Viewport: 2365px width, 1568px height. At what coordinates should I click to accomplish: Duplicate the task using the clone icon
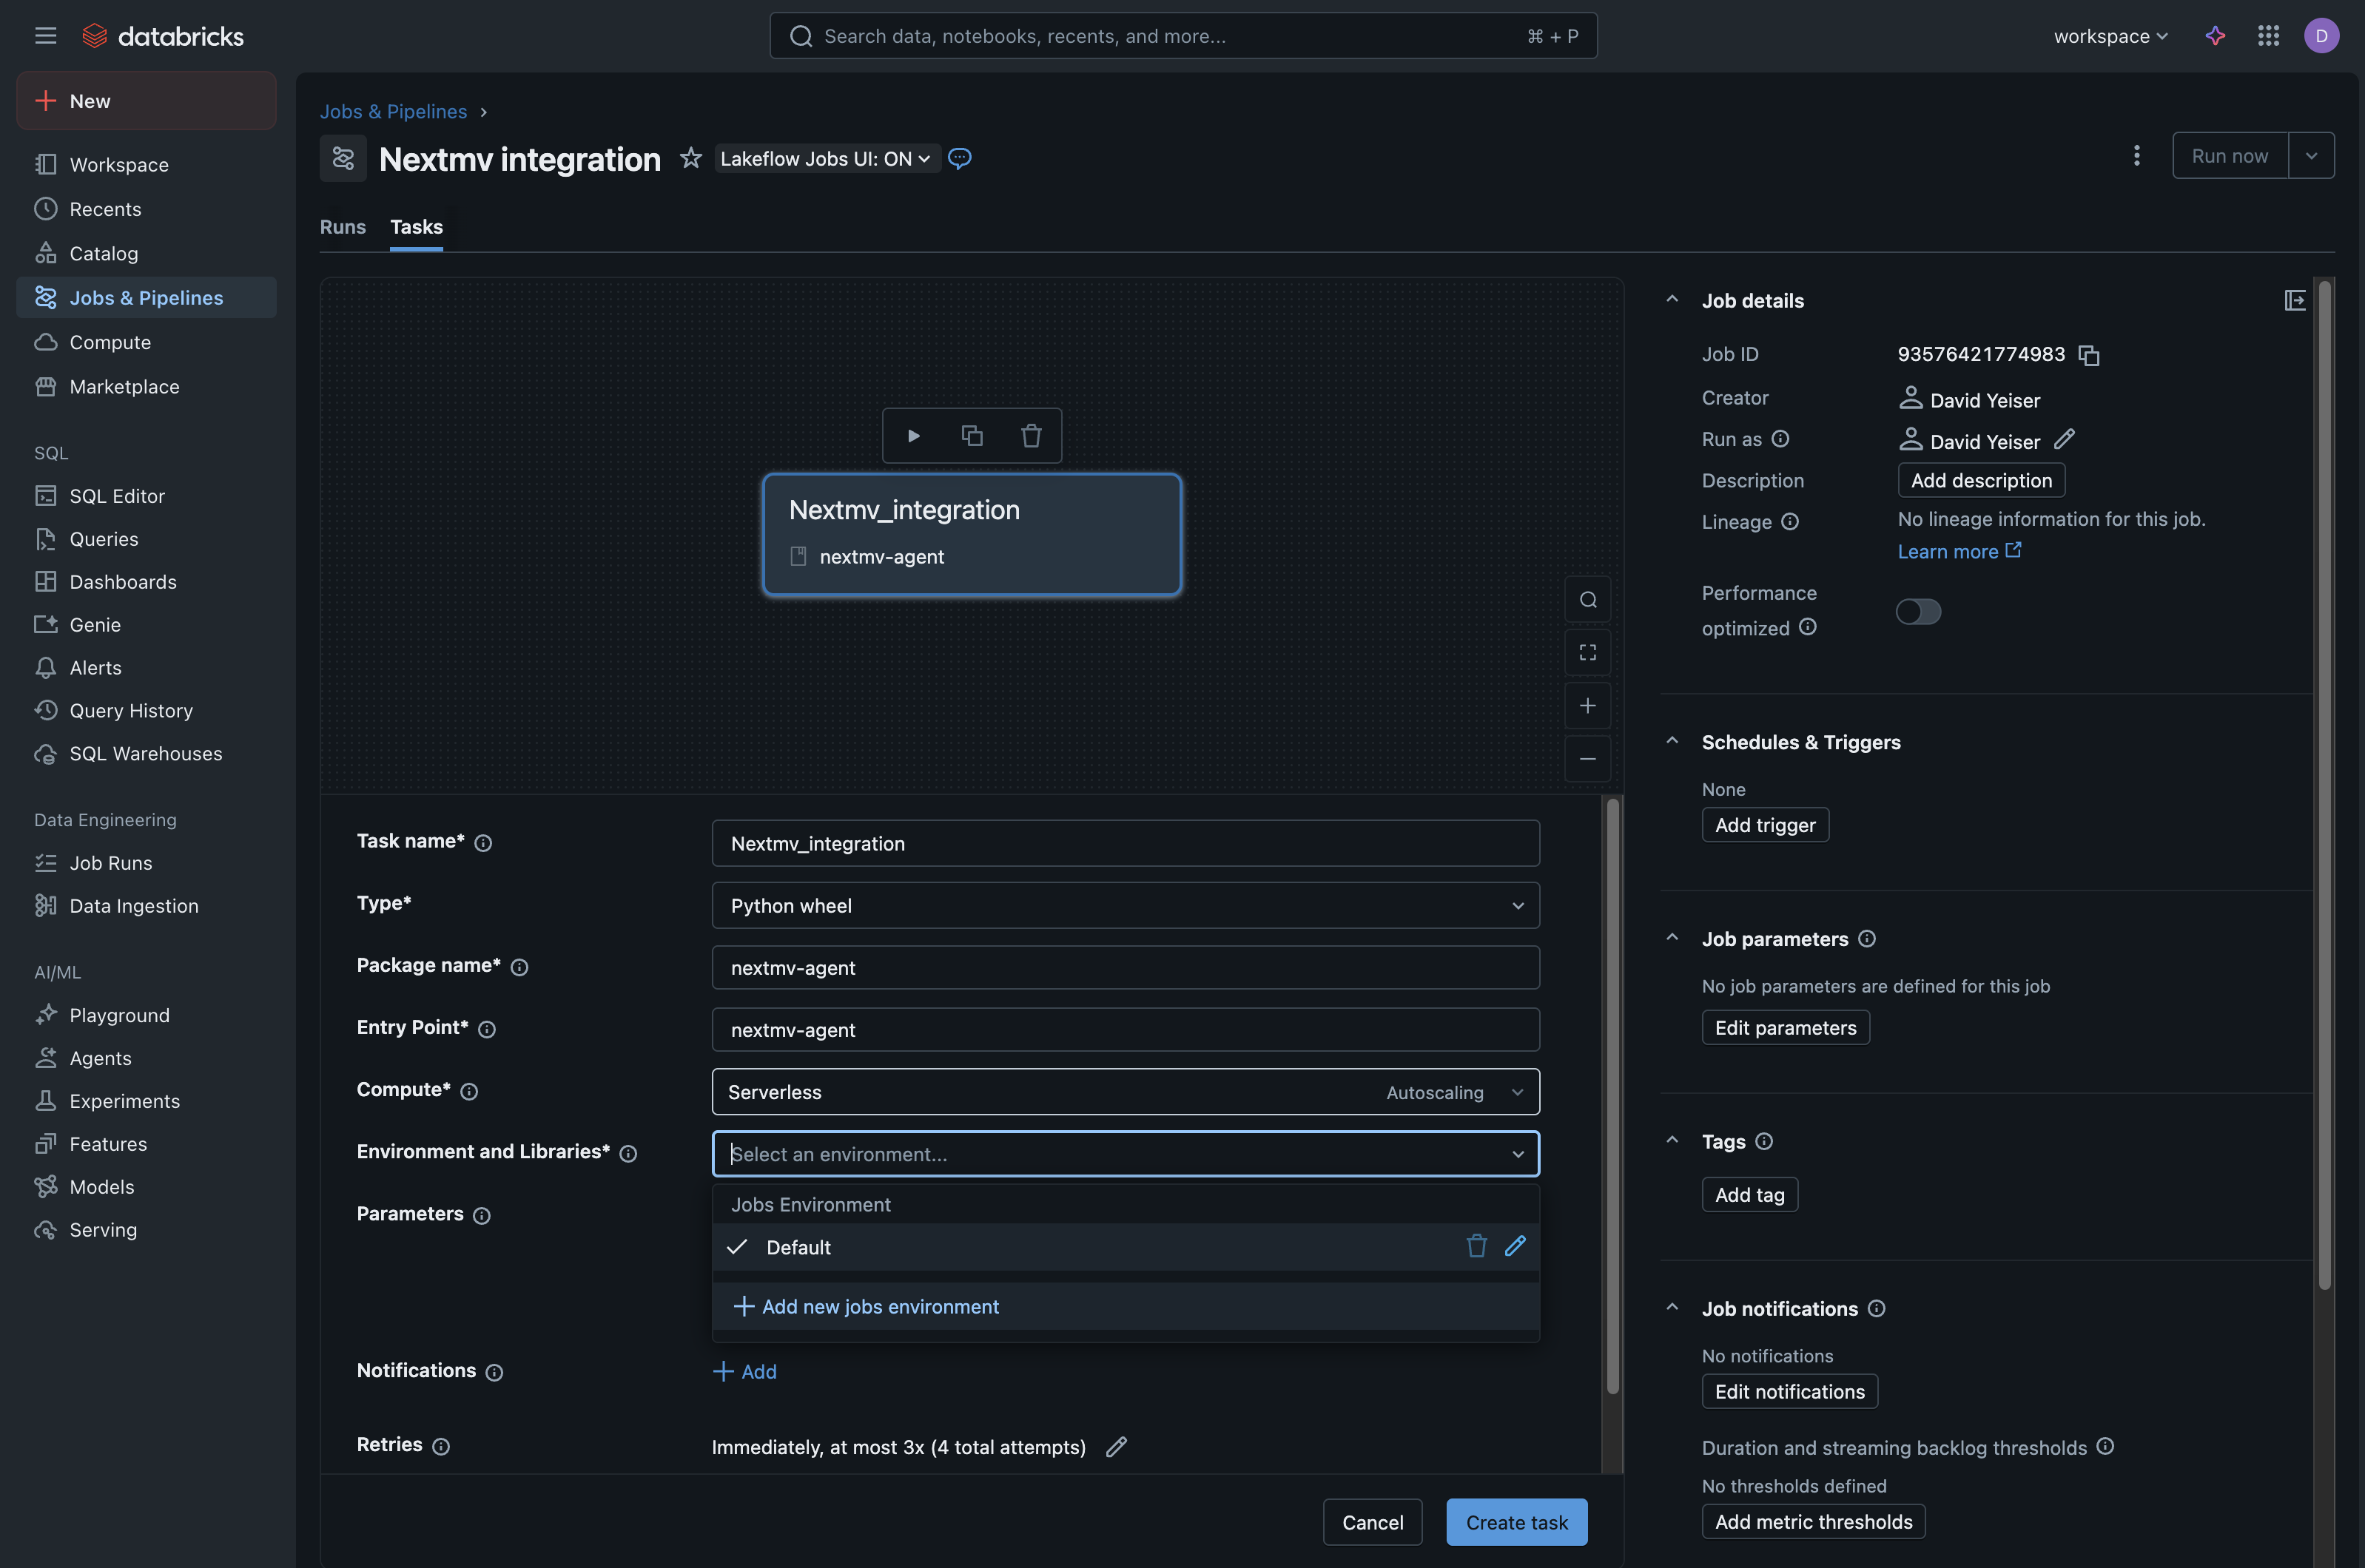click(x=972, y=435)
